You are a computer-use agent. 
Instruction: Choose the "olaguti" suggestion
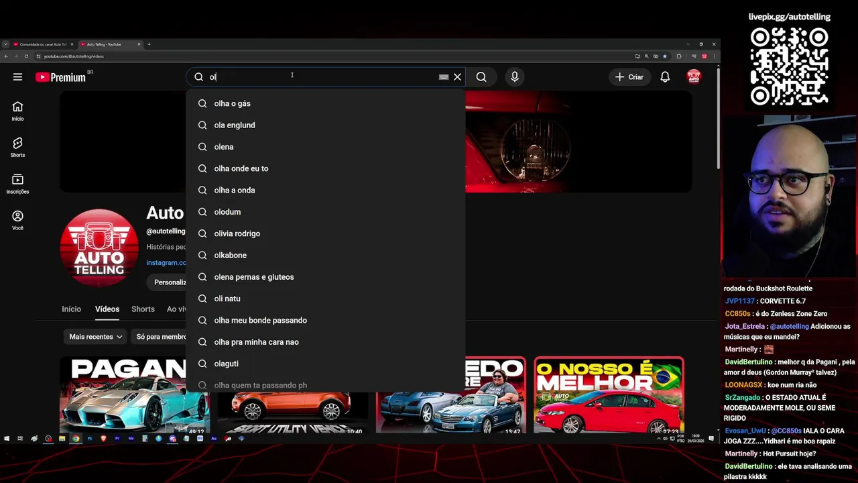pos(325,364)
